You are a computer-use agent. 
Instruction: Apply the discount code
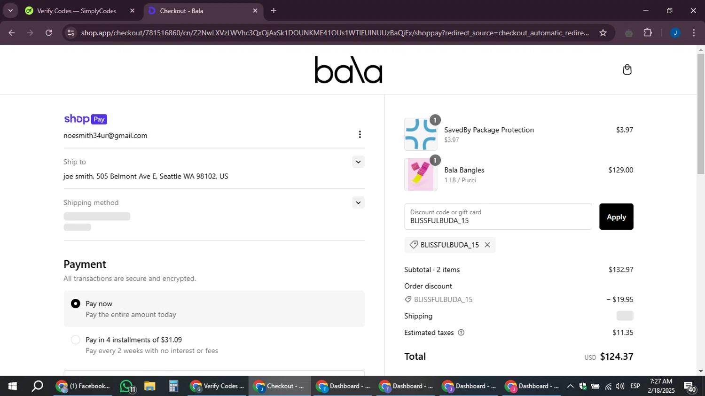616,217
